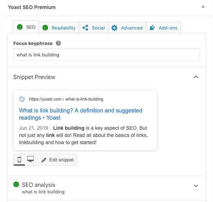Click the Edit snippet button
Screen dimensions: 213x202
57,160
